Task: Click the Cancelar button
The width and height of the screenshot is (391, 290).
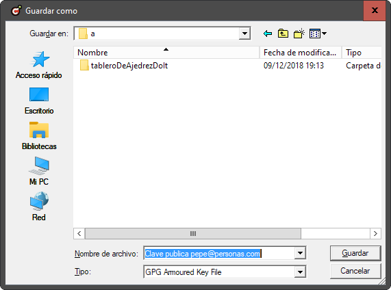Action: [355, 271]
